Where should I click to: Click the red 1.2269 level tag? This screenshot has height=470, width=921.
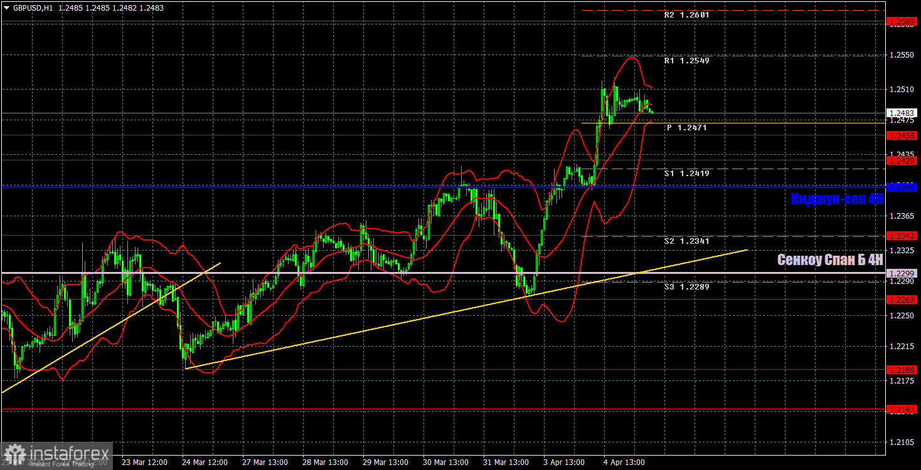pos(903,300)
